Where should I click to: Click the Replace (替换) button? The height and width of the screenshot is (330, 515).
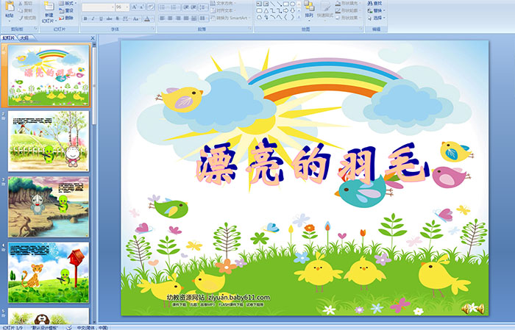coord(377,11)
